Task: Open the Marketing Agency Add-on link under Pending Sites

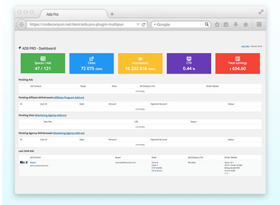Action: (50, 115)
